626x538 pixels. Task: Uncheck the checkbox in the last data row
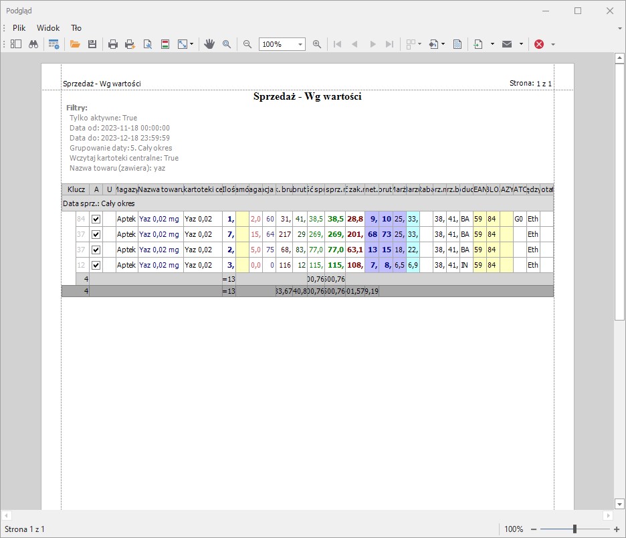coord(96,265)
